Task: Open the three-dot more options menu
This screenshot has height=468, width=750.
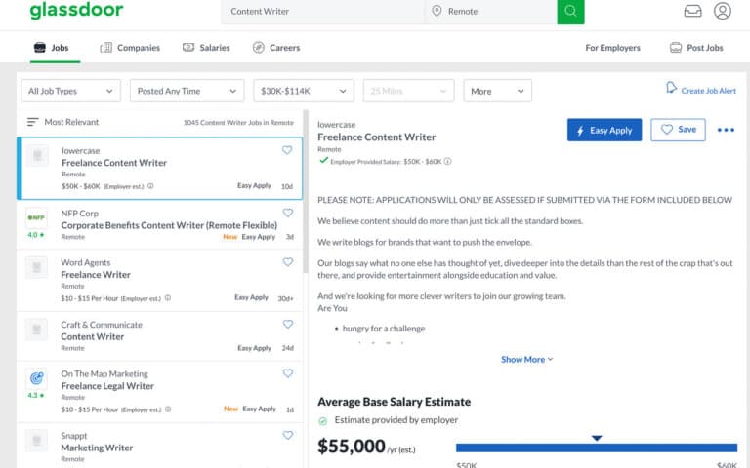Action: pos(726,130)
